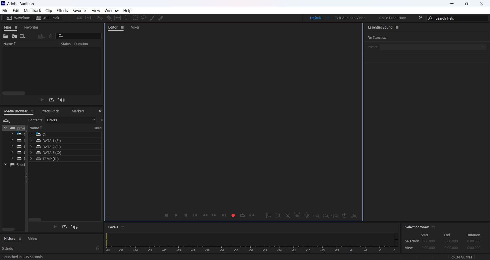This screenshot has width=490, height=260.
Task: Mute audio monitoring in the Files panel
Action: pos(61,100)
